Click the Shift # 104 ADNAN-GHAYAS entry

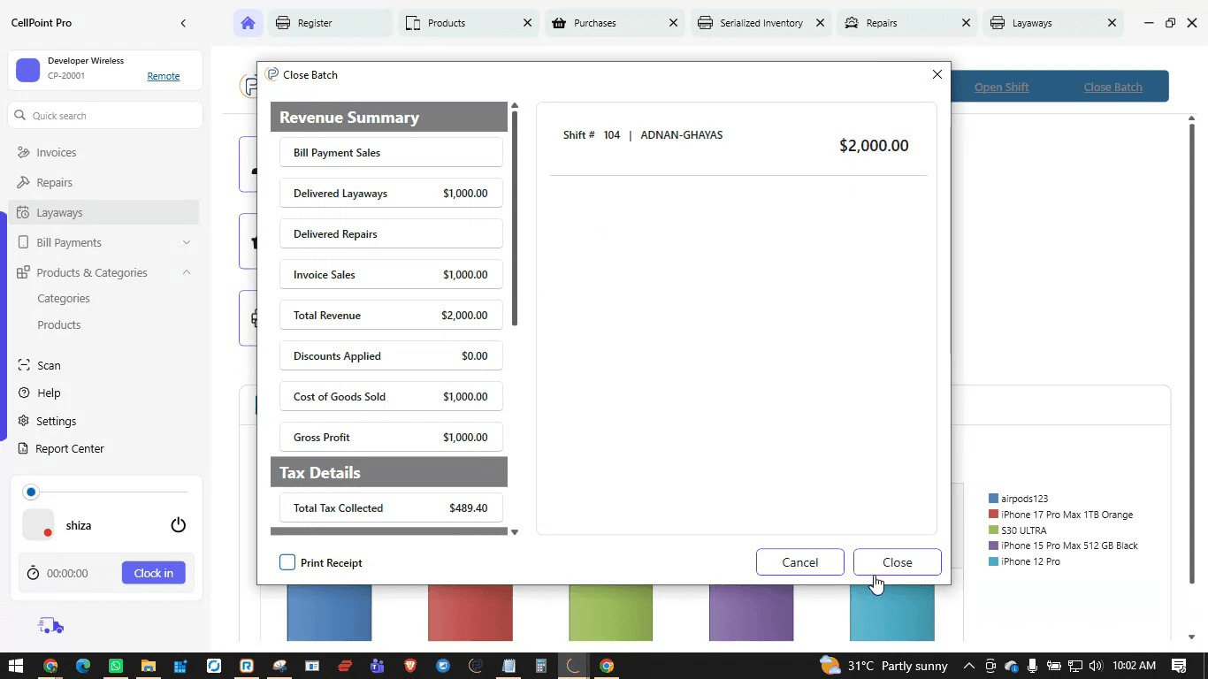(x=737, y=145)
